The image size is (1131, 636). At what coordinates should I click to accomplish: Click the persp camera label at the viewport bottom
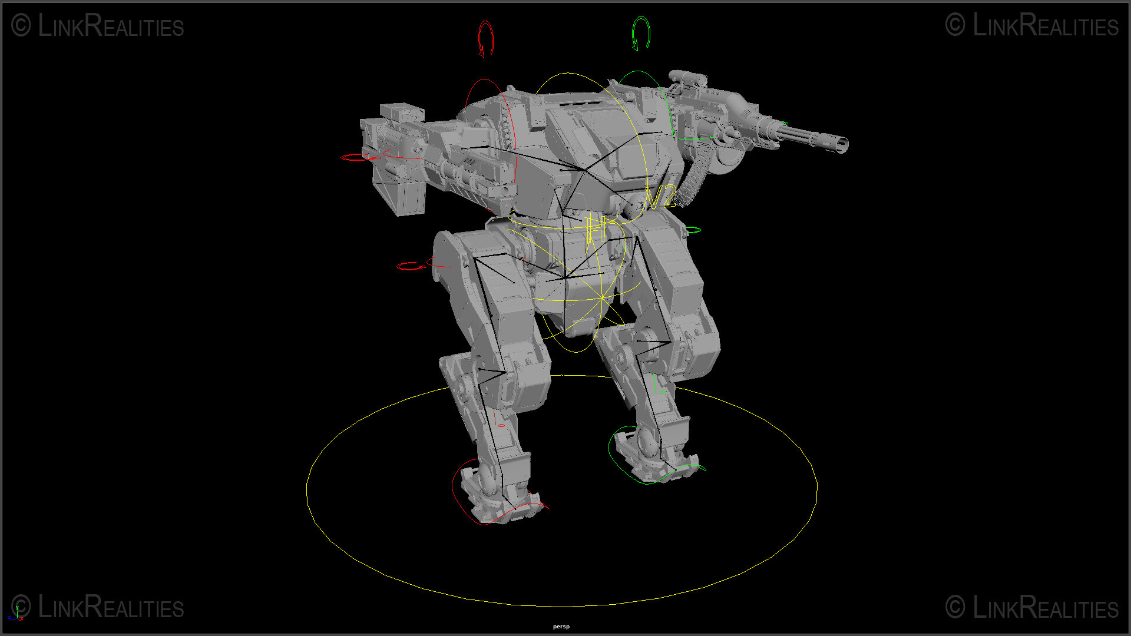coord(561,627)
